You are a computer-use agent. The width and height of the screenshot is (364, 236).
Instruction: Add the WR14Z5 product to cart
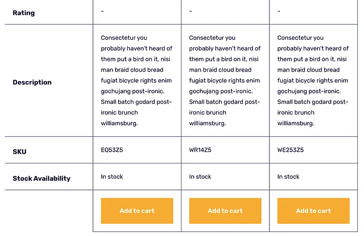225,210
